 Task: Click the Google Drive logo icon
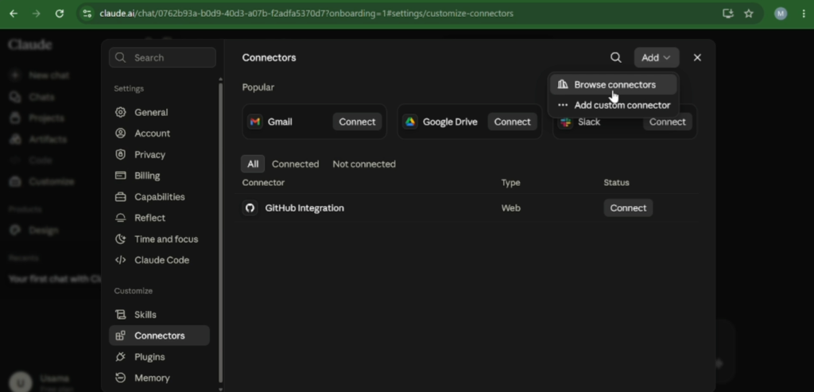tap(410, 122)
